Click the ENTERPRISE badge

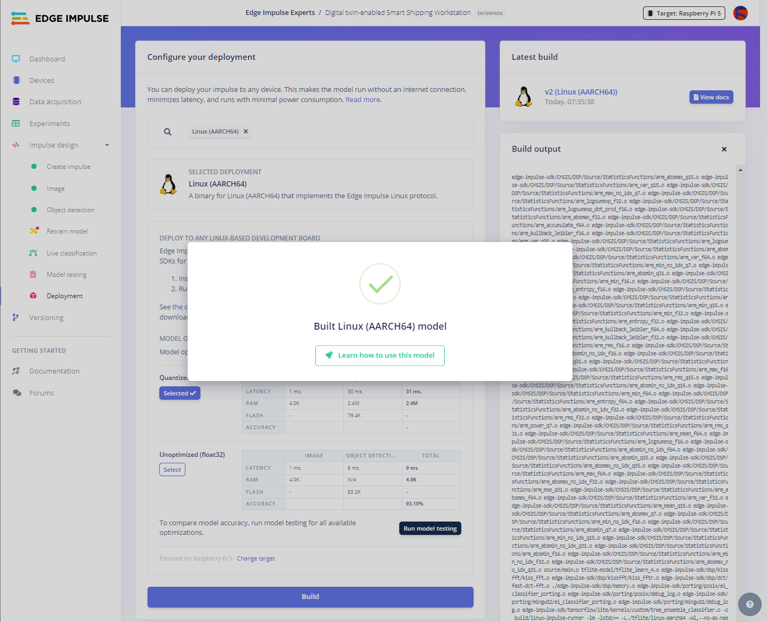[490, 13]
